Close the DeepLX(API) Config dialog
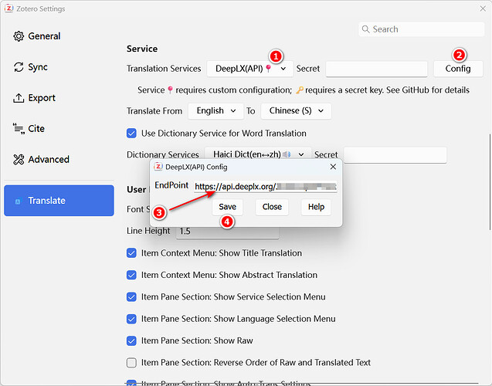Image resolution: width=492 pixels, height=386 pixels. point(333,166)
